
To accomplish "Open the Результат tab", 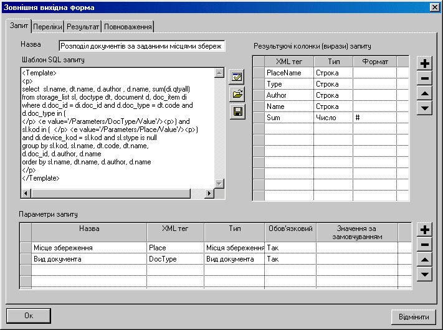I will pyautogui.click(x=83, y=27).
